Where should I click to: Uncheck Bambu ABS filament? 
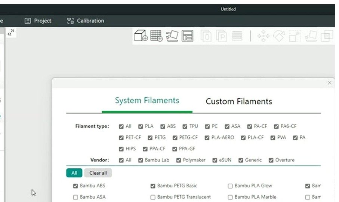(75, 186)
